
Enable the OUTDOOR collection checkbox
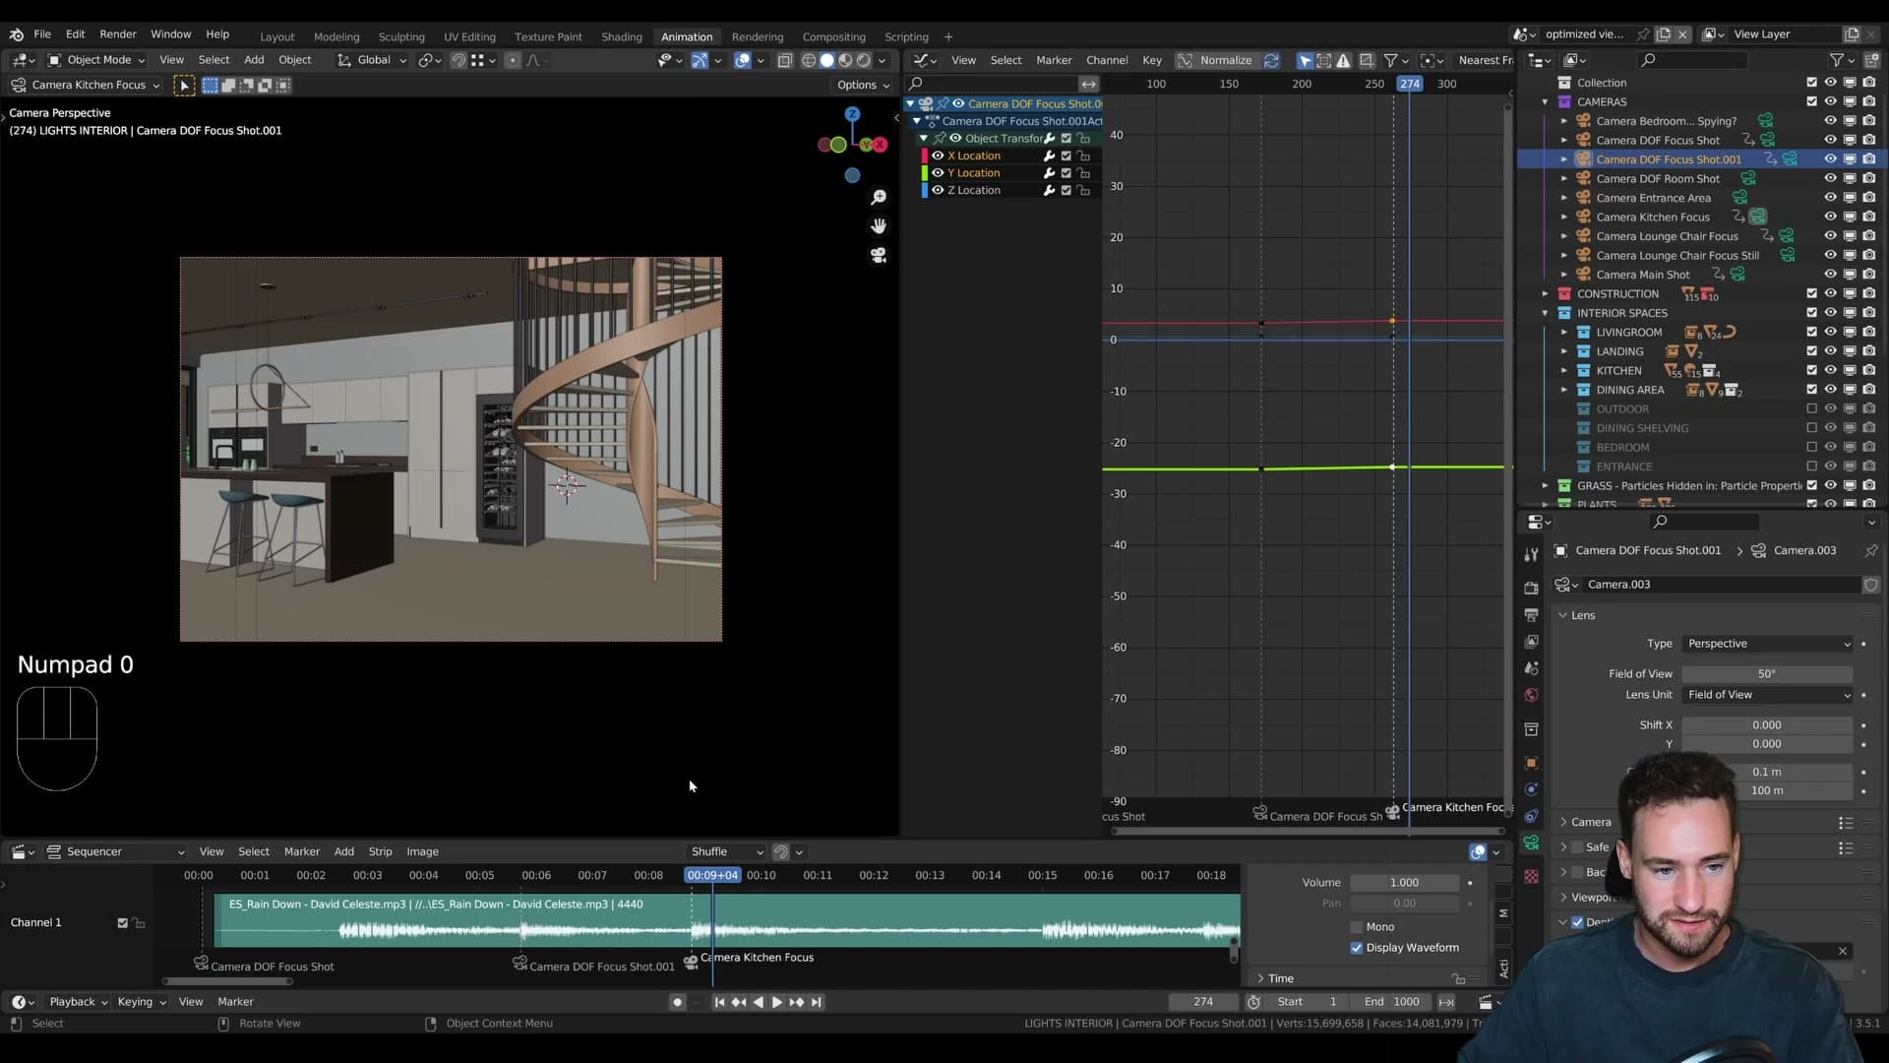click(x=1811, y=408)
